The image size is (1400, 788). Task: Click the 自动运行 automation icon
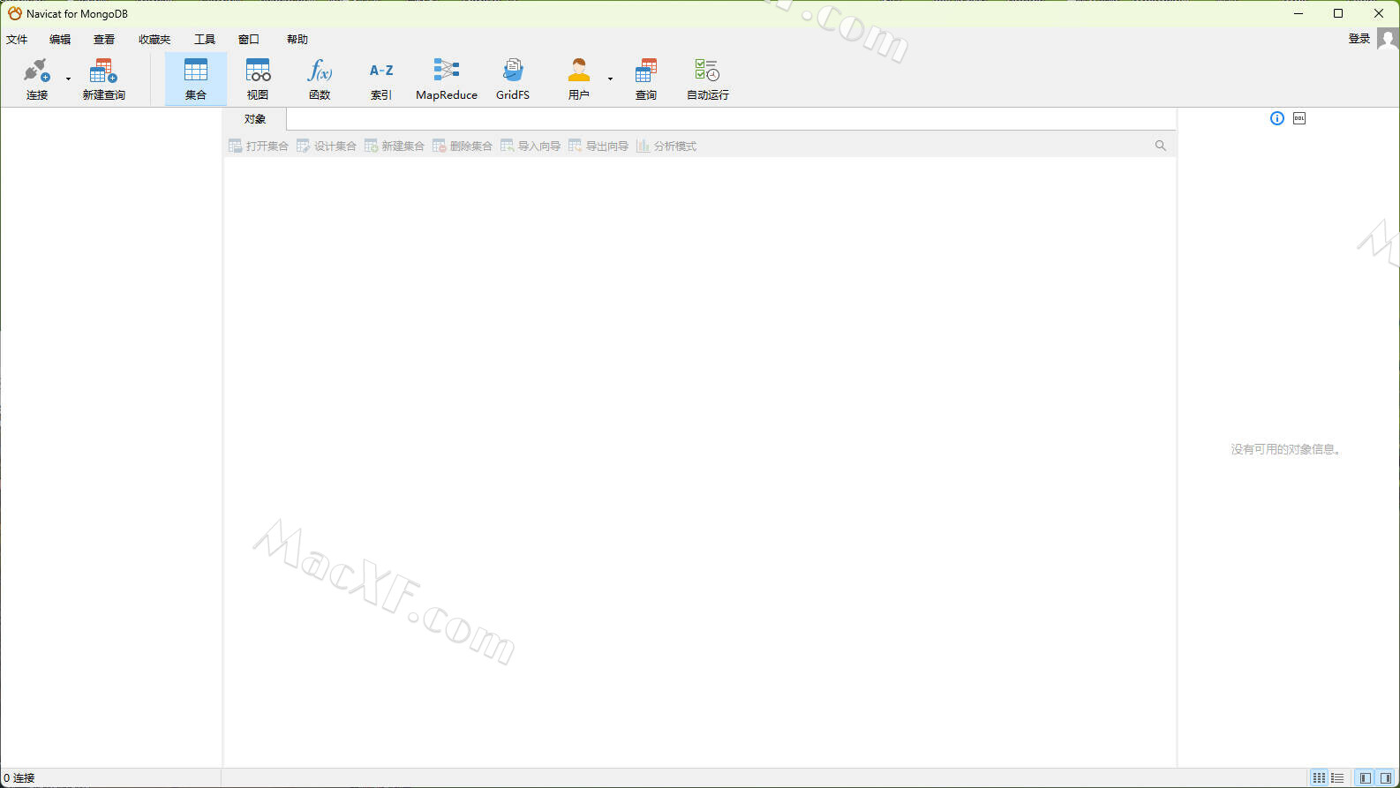(x=707, y=79)
